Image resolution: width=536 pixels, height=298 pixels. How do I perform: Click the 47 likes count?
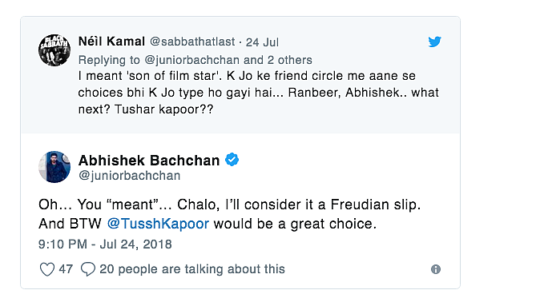pos(66,269)
